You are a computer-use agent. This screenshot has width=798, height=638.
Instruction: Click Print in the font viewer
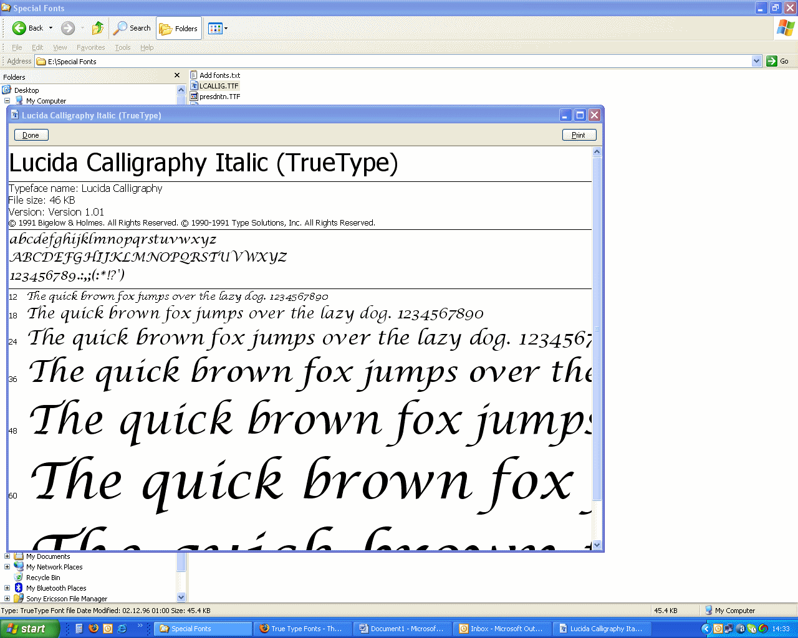point(579,135)
